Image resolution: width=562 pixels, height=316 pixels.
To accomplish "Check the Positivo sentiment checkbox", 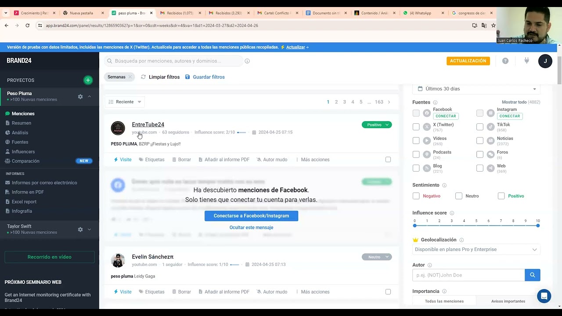I will point(501,196).
